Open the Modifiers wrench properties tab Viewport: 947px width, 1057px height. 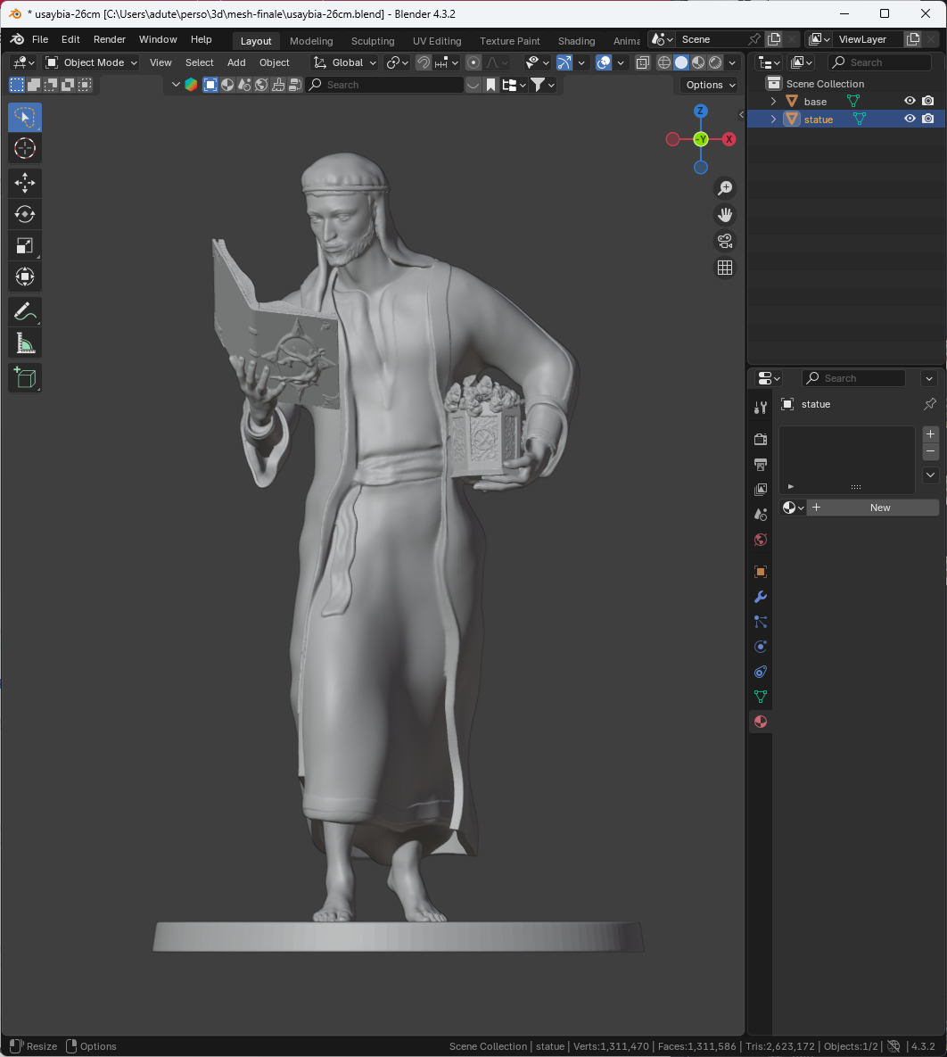pos(761,597)
